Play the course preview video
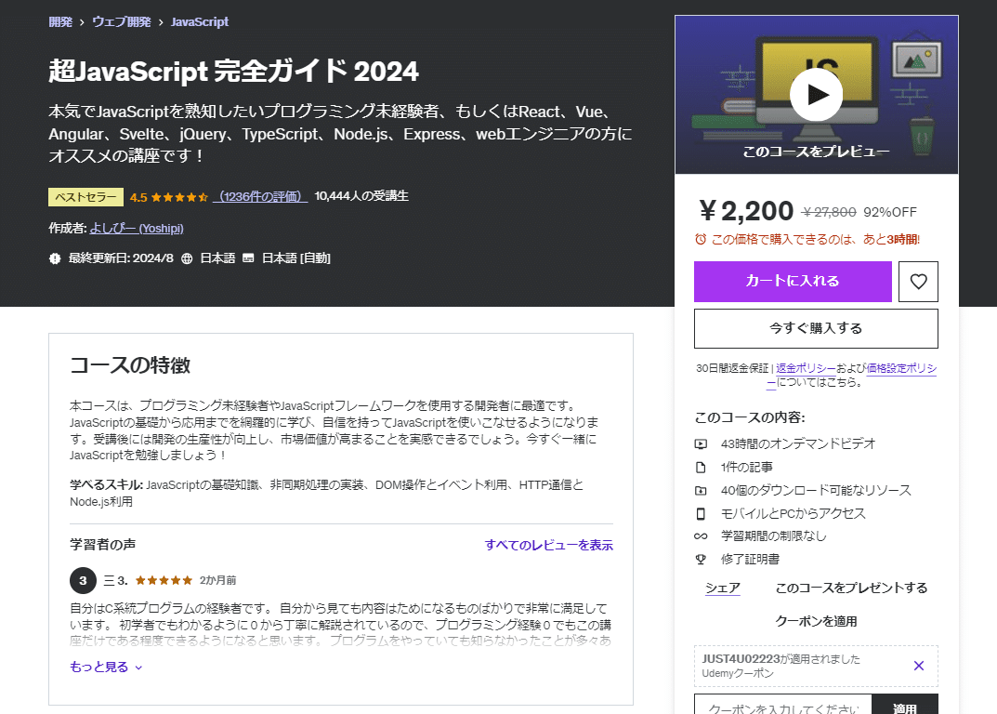997x714 pixels. pyautogui.click(x=816, y=94)
